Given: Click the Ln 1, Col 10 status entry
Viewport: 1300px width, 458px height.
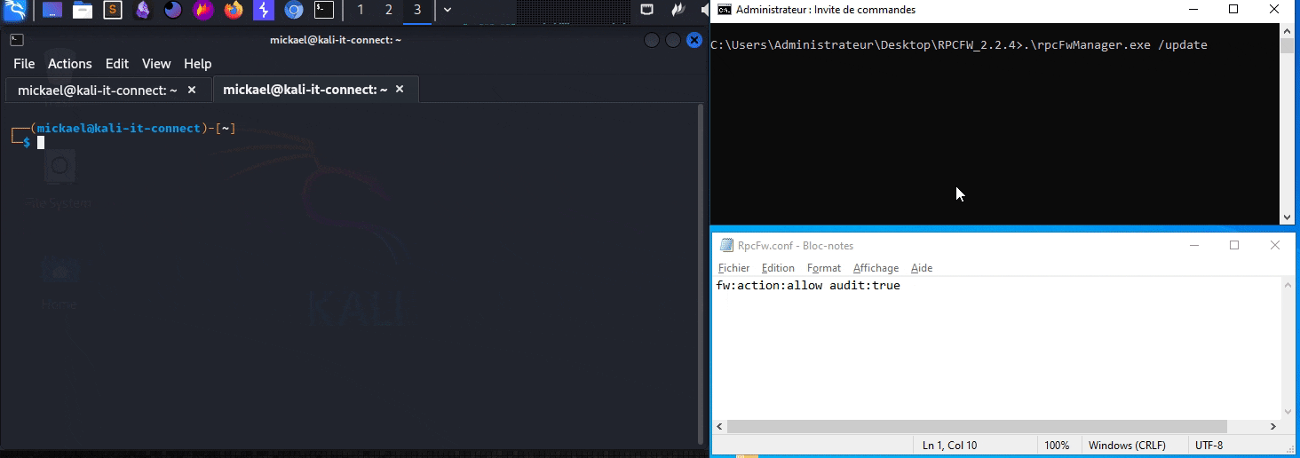Looking at the screenshot, I should [949, 446].
